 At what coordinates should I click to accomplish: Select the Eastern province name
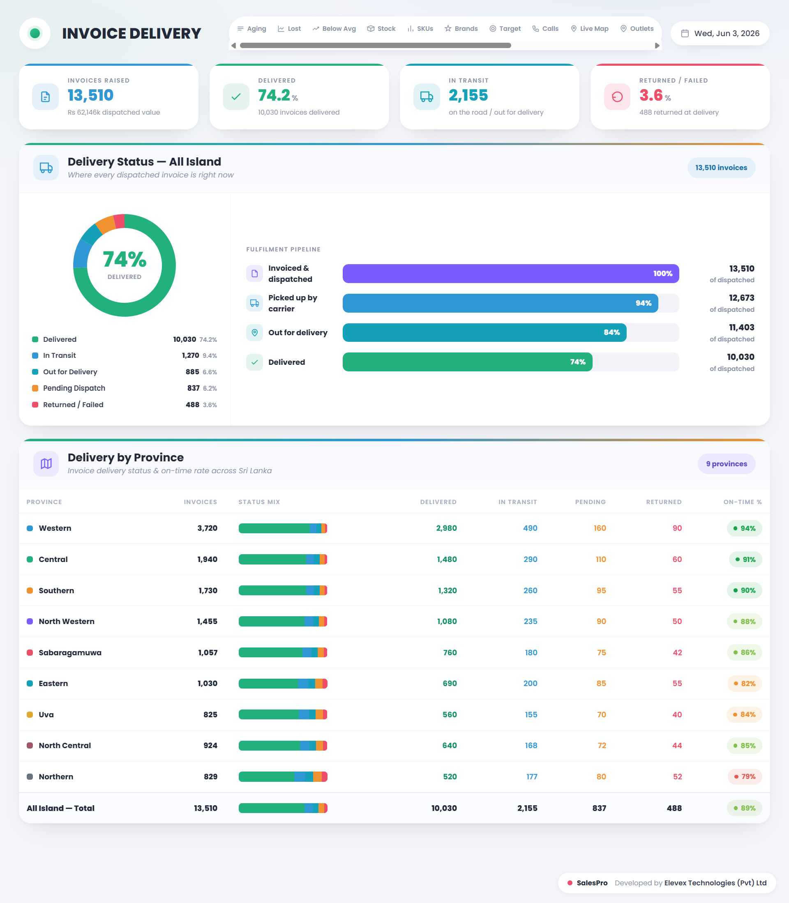(x=53, y=683)
